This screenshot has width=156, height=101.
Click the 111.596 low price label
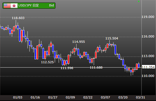(x=67, y=68)
